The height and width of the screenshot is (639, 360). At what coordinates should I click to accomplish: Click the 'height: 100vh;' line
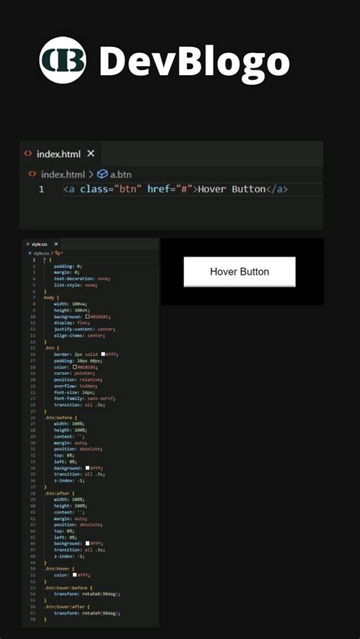tap(71, 310)
